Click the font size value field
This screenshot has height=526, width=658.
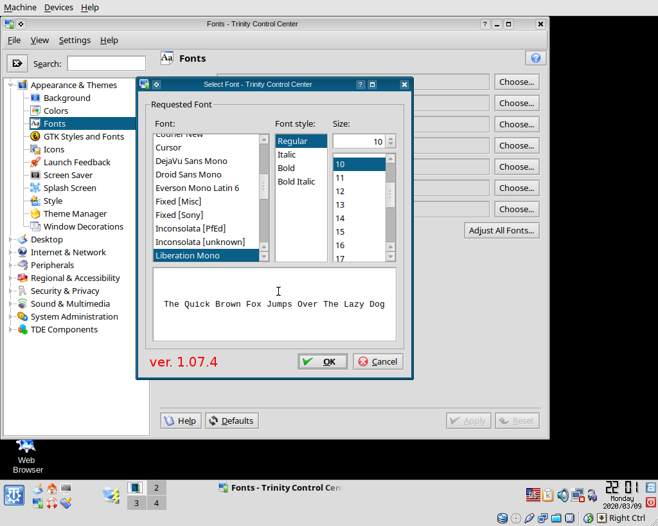(359, 141)
